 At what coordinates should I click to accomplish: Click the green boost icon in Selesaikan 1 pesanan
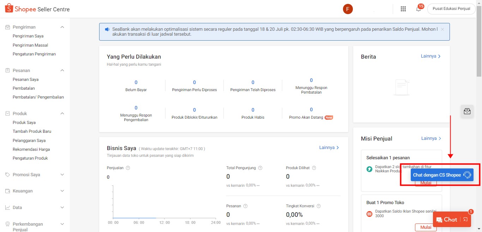369,169
